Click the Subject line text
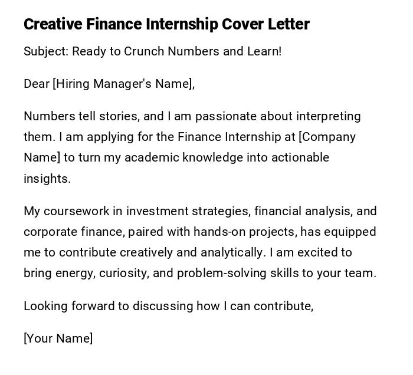The width and height of the screenshot is (413, 375). pos(152,51)
